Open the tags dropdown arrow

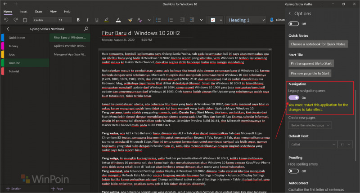[221, 20]
